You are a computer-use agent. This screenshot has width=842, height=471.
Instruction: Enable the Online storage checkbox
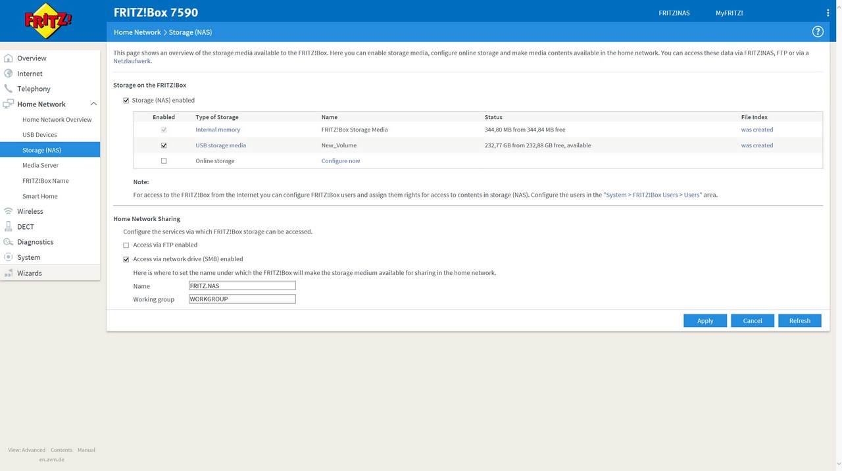[x=164, y=161]
